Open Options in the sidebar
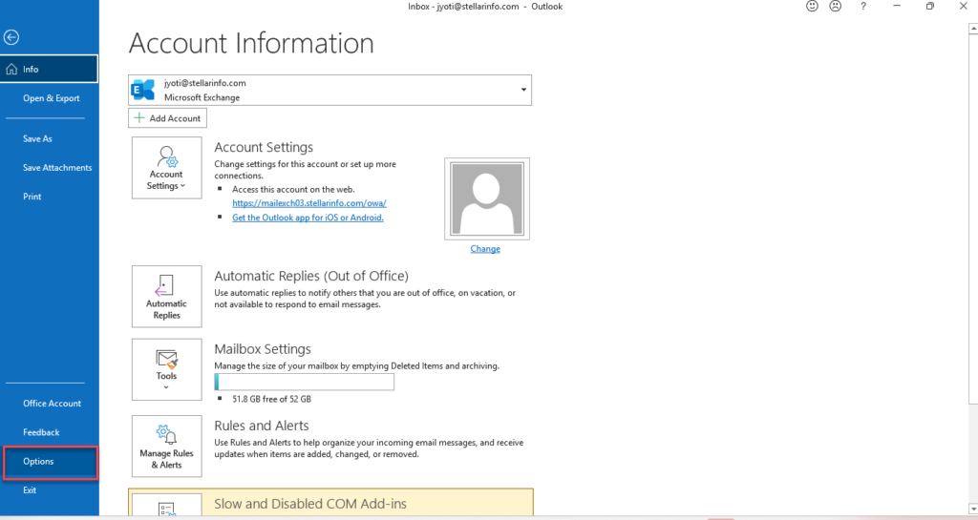The height and width of the screenshot is (520, 978). (50, 462)
